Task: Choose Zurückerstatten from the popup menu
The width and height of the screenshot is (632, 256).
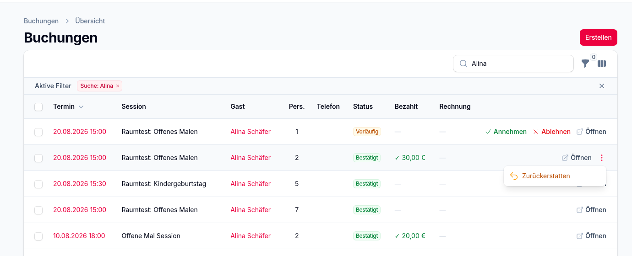Action: 555,176
